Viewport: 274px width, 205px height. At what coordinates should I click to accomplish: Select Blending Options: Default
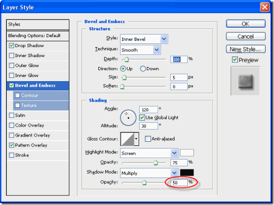click(x=38, y=36)
